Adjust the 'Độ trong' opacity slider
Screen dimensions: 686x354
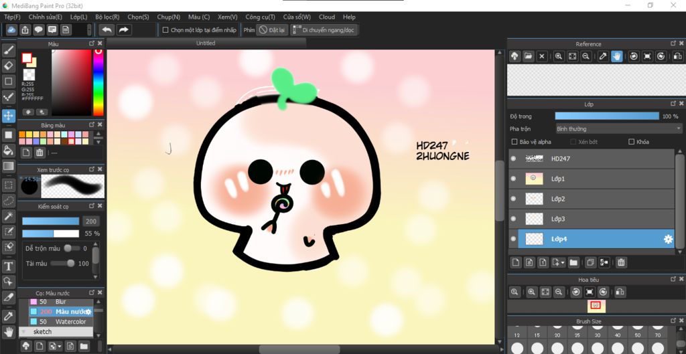[x=607, y=116]
